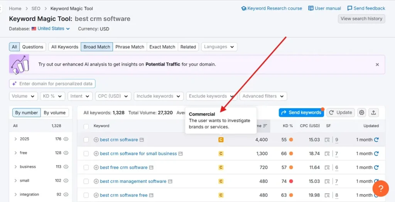Click Commercial intent badge for 'best crm software'

pos(221,140)
